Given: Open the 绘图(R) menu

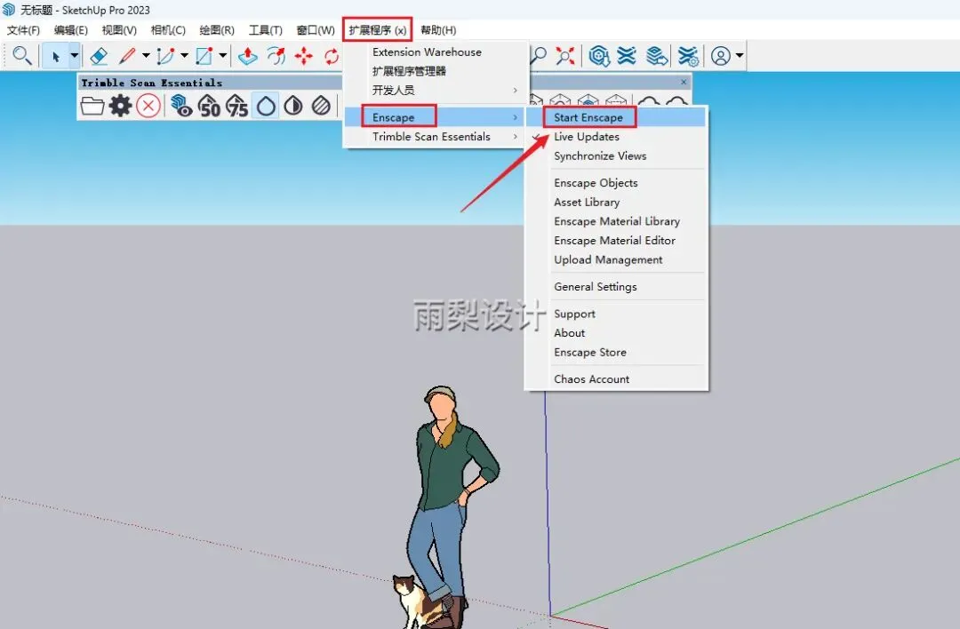Looking at the screenshot, I should pyautogui.click(x=217, y=30).
